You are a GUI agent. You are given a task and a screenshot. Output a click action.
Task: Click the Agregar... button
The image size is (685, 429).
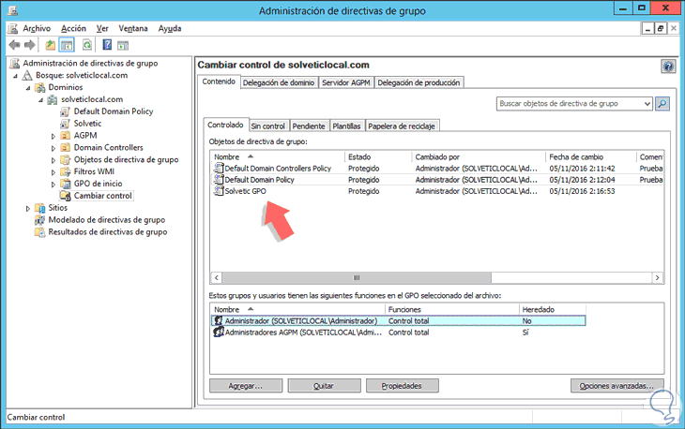246,386
